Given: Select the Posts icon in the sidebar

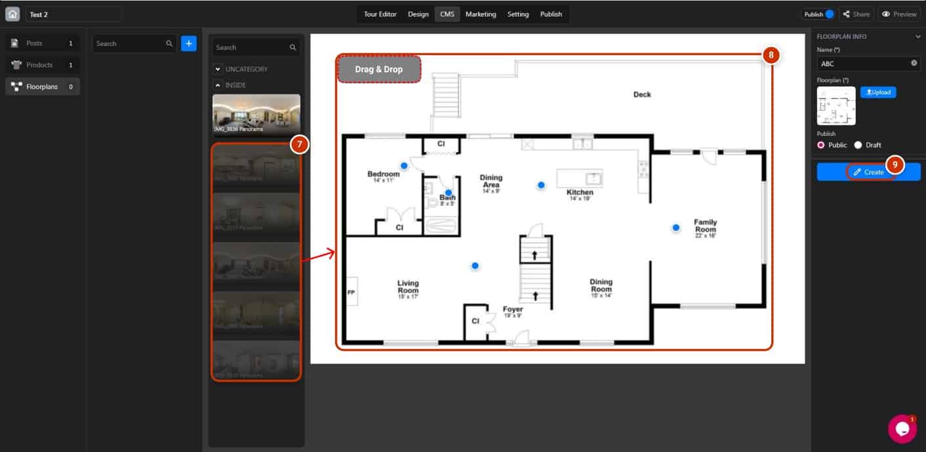Looking at the screenshot, I should (x=16, y=43).
